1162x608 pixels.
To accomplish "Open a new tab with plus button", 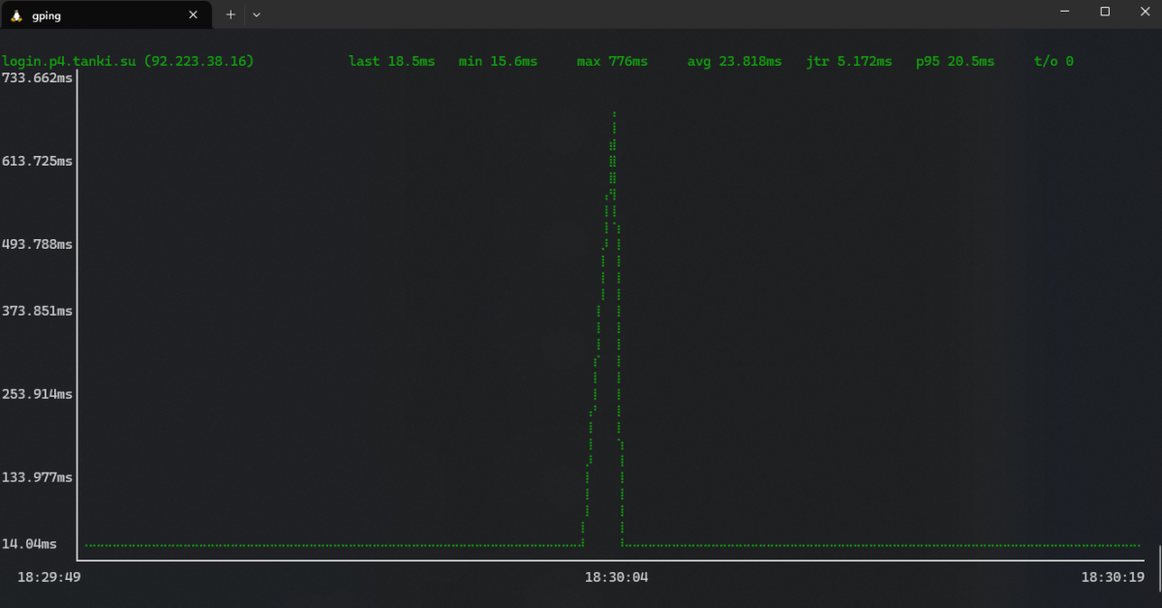I will click(x=230, y=15).
